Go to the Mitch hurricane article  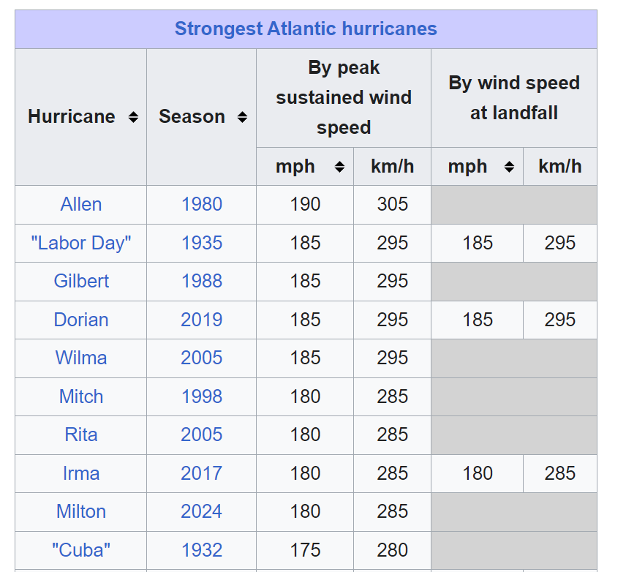[x=81, y=396]
